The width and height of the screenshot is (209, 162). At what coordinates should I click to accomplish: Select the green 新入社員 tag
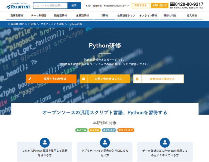81,130
